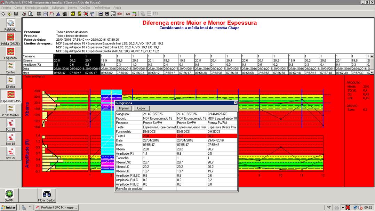Viewport: 375px width, 211px height.
Task: Click the data table scroll down arrow
Action: [x=372, y=72]
